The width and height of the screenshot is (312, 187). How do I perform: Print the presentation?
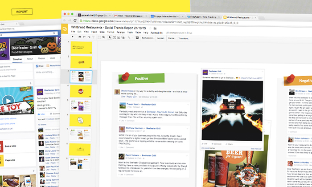(80, 37)
